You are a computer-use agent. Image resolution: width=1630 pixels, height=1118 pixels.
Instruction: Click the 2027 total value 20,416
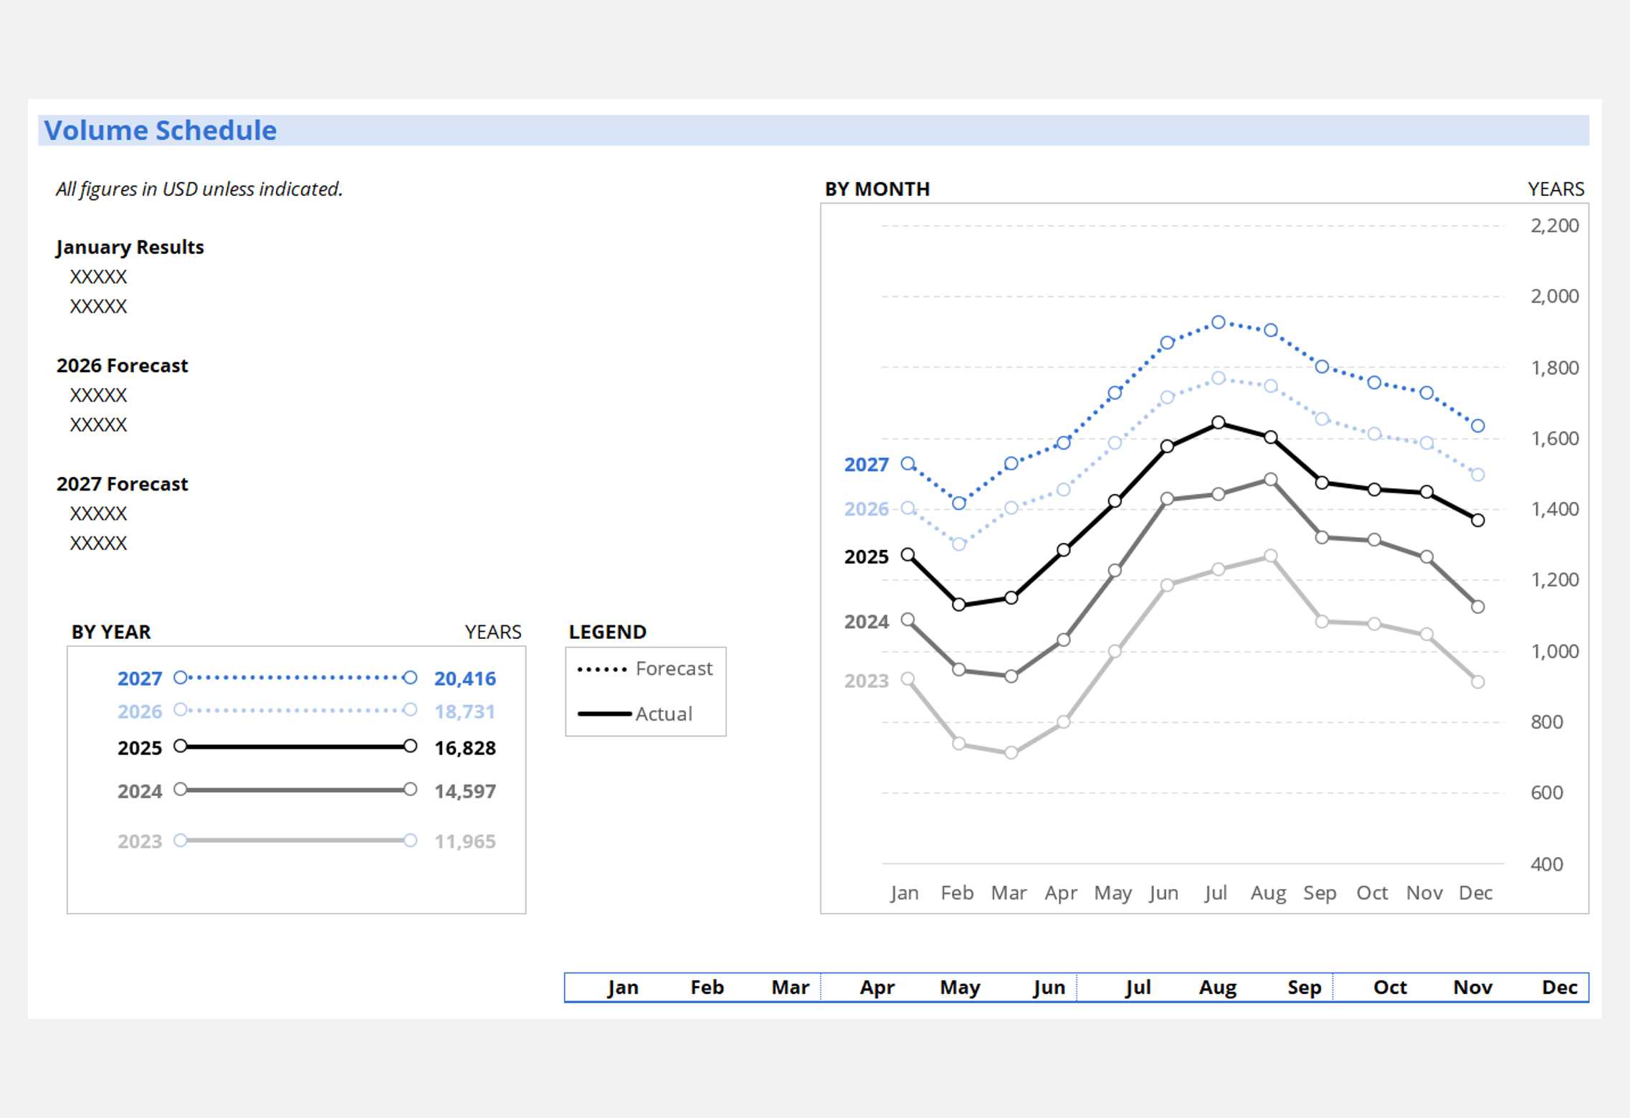(464, 678)
